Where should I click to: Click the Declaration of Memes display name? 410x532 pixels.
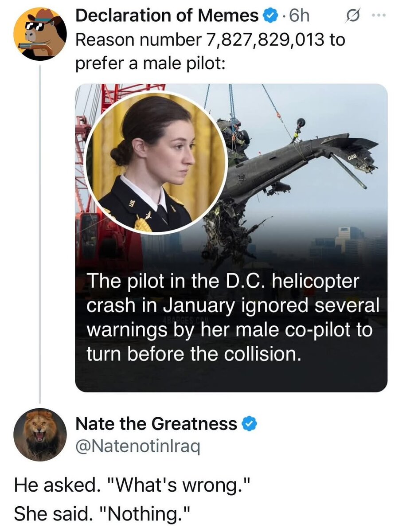167,16
